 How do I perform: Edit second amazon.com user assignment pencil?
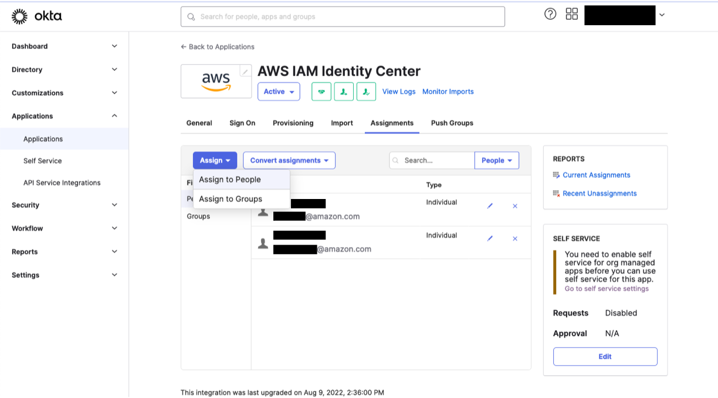point(490,238)
